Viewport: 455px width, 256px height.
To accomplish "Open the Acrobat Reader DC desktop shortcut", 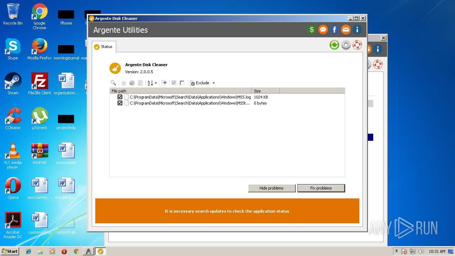I will (13, 225).
